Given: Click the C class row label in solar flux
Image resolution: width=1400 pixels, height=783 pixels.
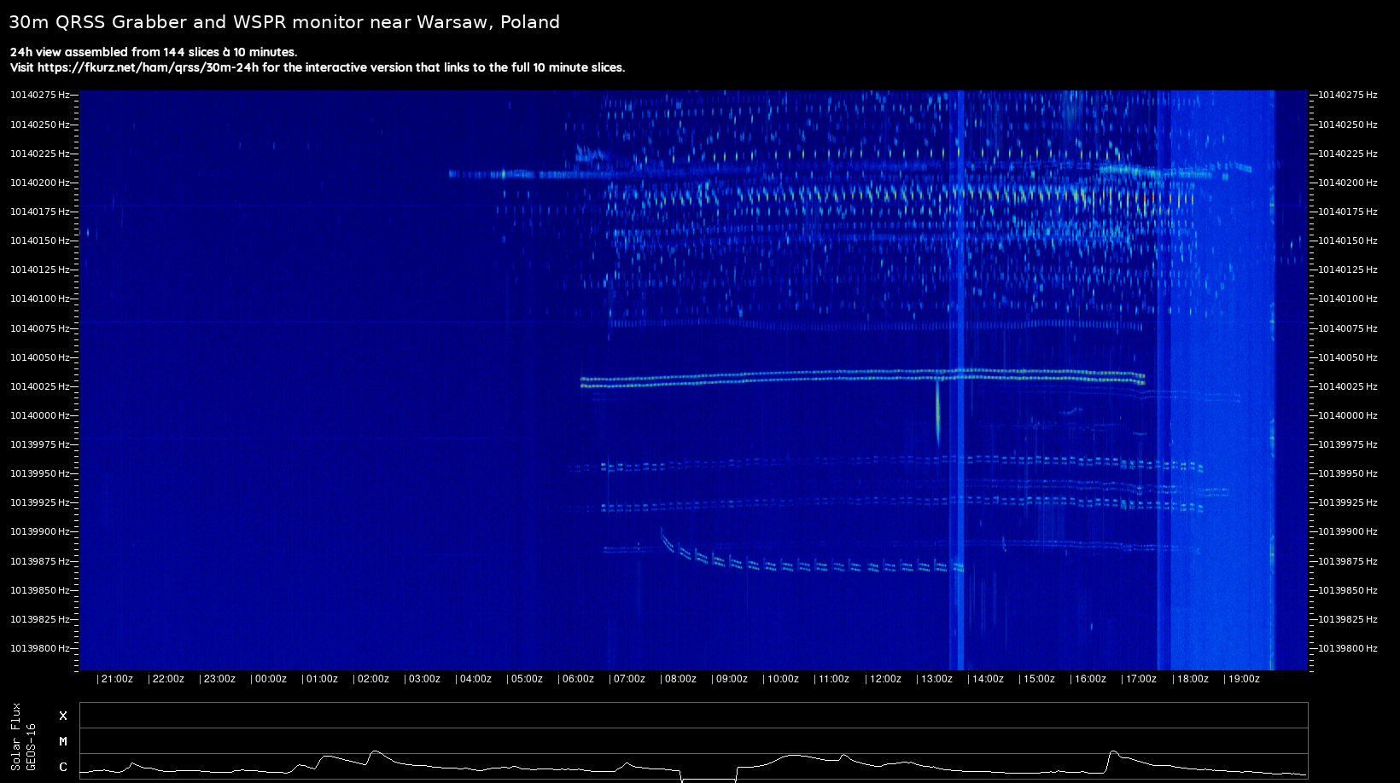Looking at the screenshot, I should (x=62, y=767).
